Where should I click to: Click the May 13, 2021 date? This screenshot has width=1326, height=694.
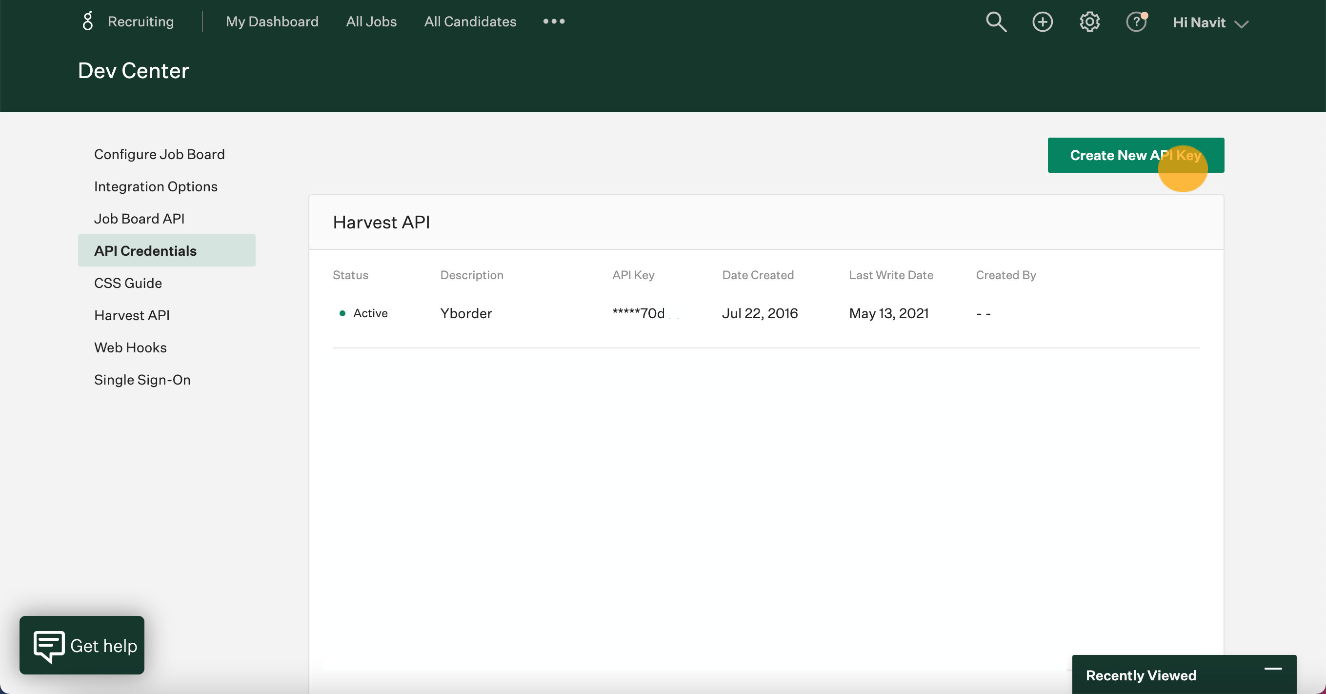pos(888,313)
